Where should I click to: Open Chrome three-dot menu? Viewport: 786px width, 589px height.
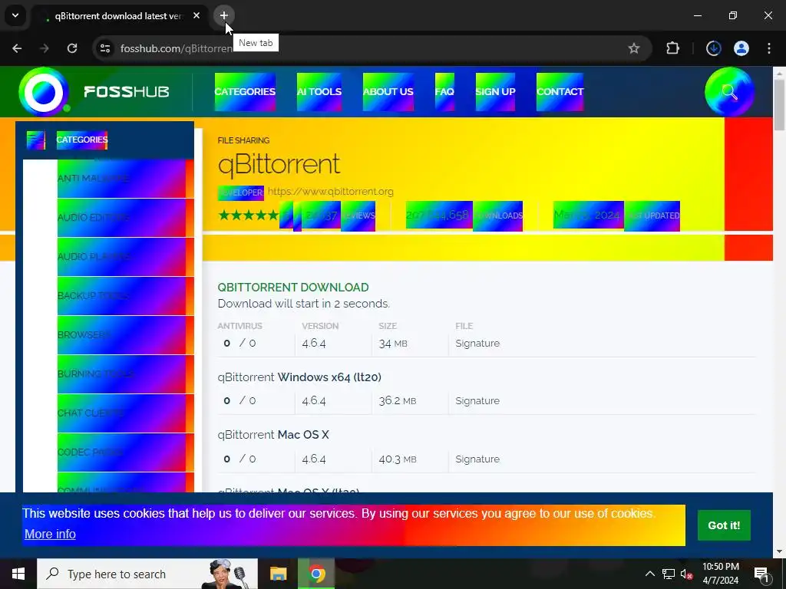coord(769,48)
